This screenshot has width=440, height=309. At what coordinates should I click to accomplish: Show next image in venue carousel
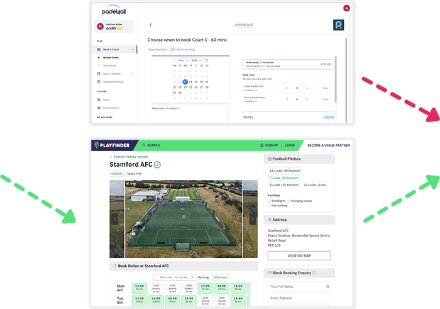tap(253, 219)
